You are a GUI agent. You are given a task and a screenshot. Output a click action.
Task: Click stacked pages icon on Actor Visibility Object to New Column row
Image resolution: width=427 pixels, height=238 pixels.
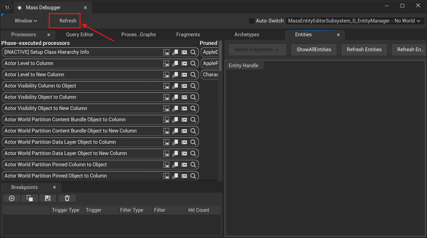175,108
